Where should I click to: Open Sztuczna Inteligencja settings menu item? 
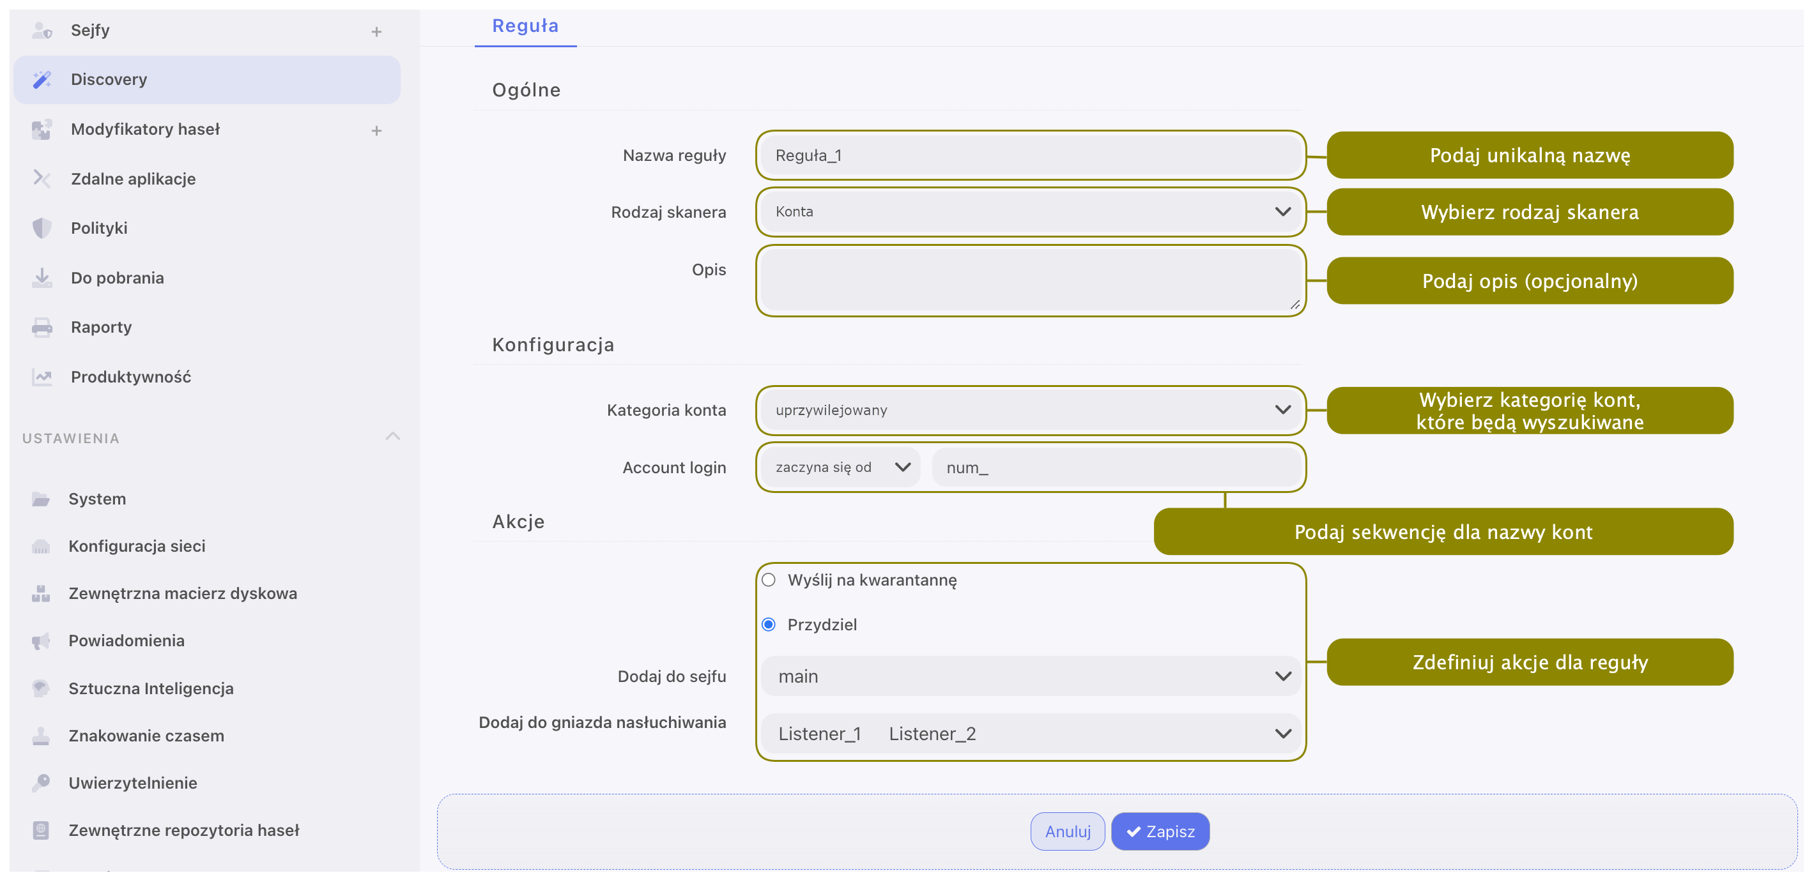(151, 688)
